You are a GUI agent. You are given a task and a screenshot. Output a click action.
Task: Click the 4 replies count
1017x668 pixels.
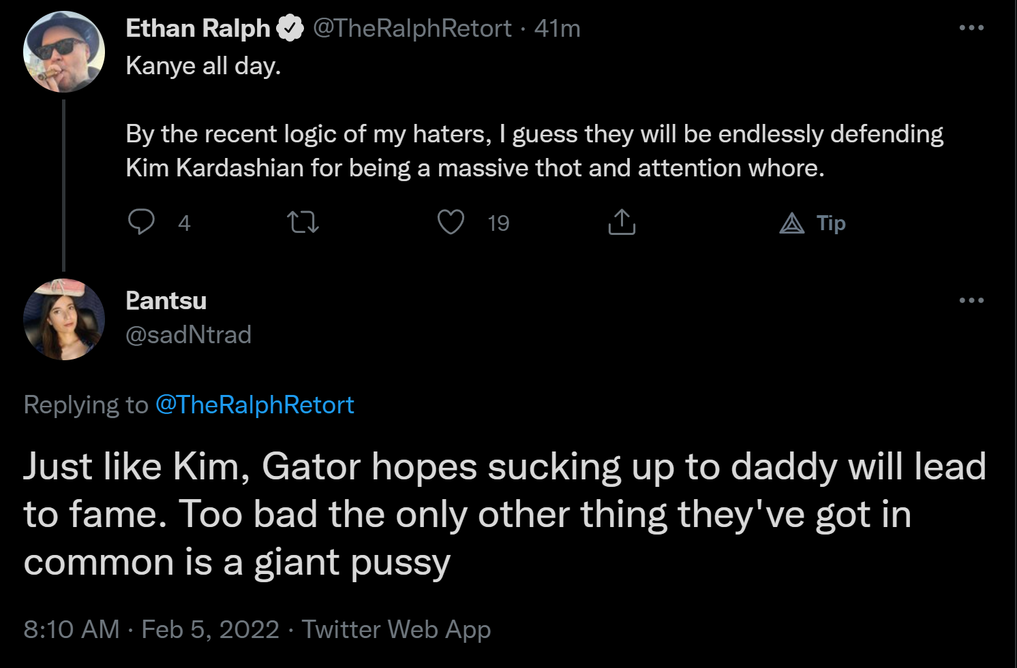[x=184, y=223]
